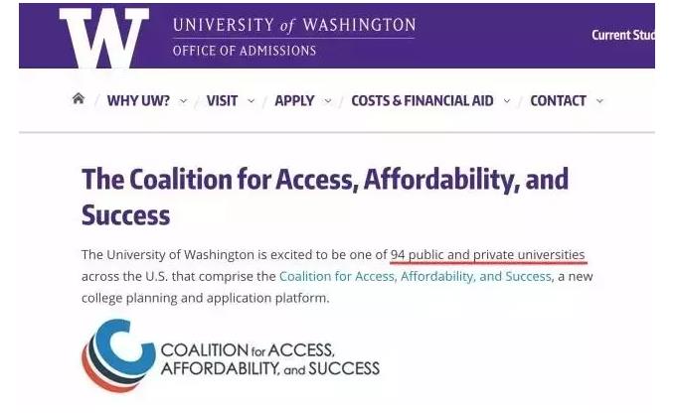Open the Current Students link

[x=623, y=35]
